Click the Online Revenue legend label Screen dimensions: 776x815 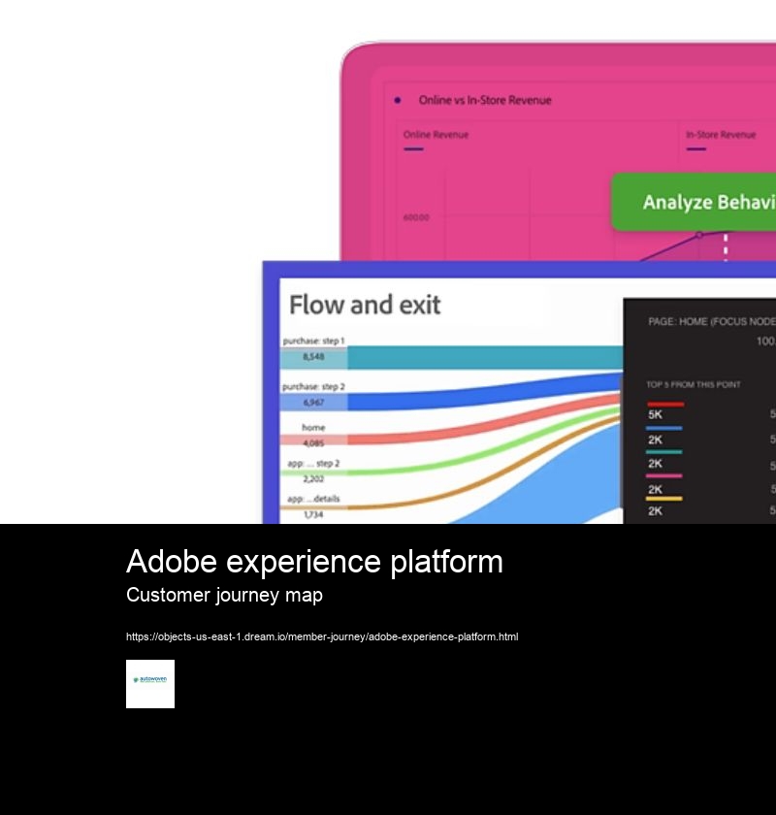[x=436, y=135]
